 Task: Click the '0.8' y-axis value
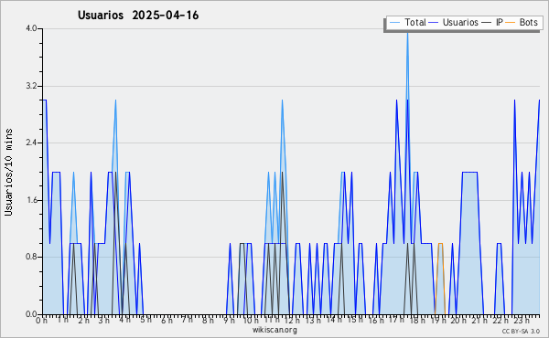pos(31,258)
